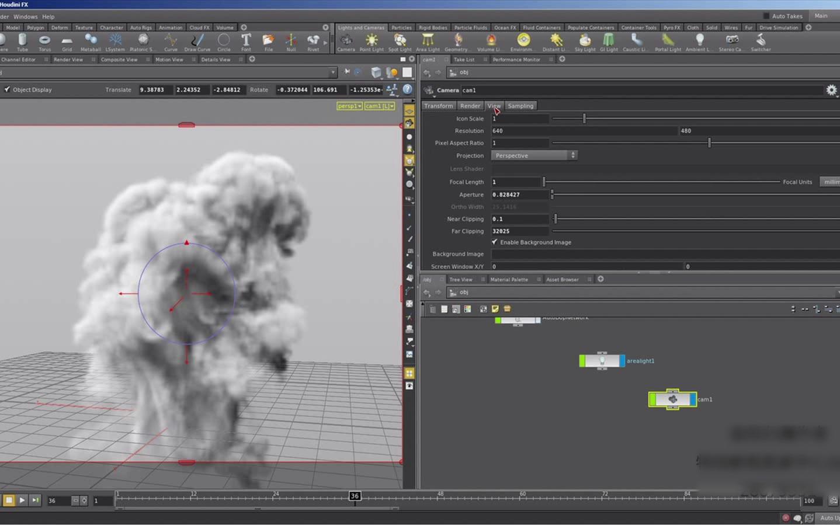Add a sticky note in network editor

tap(495, 309)
